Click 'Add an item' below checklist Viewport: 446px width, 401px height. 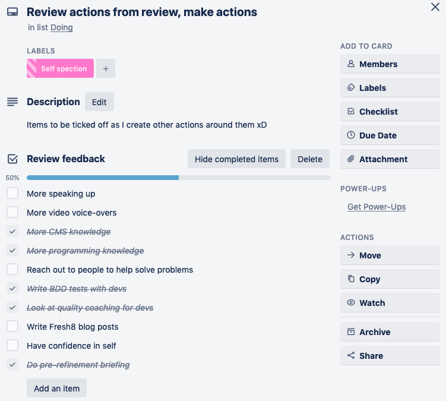(x=57, y=389)
